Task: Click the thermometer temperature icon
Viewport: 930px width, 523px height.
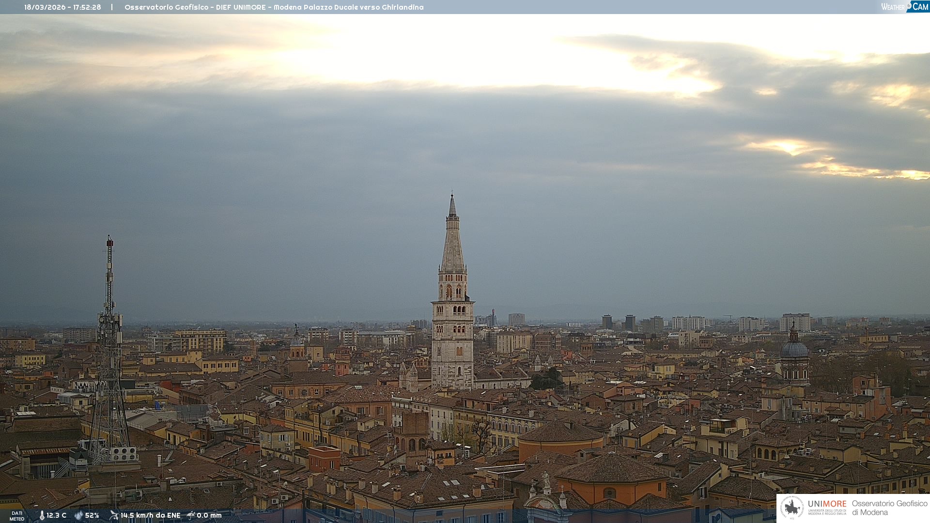Action: [42, 516]
